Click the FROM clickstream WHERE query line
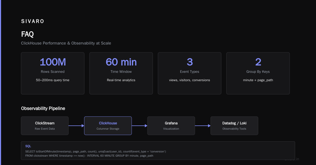This screenshot has width=316, height=165. [89, 156]
